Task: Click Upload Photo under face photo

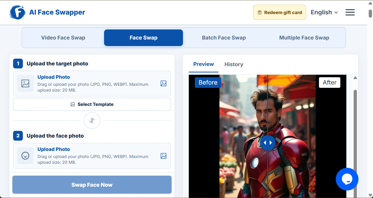Action: pyautogui.click(x=54, y=149)
